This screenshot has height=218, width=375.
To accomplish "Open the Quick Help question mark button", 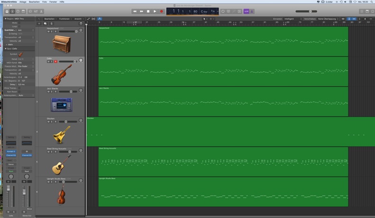I will click(18, 11).
